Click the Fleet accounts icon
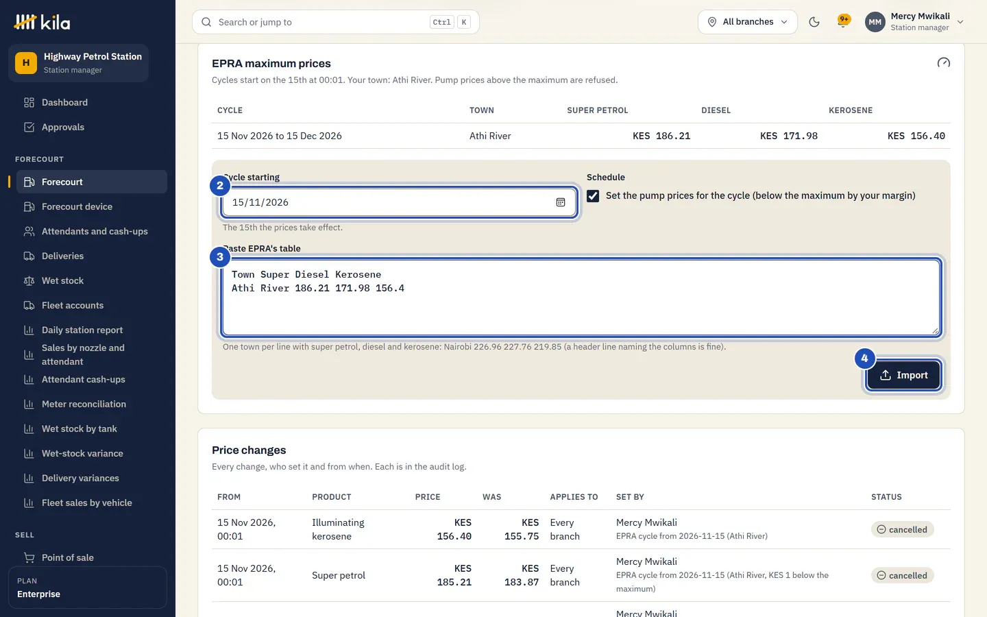The image size is (987, 617). point(29,305)
